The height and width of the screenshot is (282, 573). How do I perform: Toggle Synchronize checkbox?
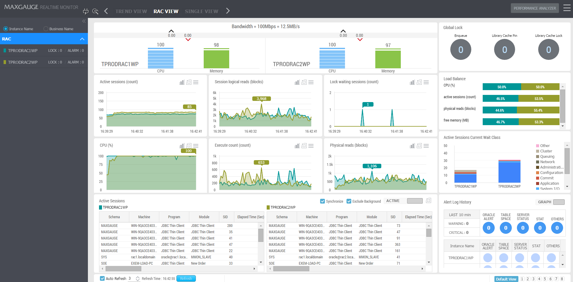(322, 201)
